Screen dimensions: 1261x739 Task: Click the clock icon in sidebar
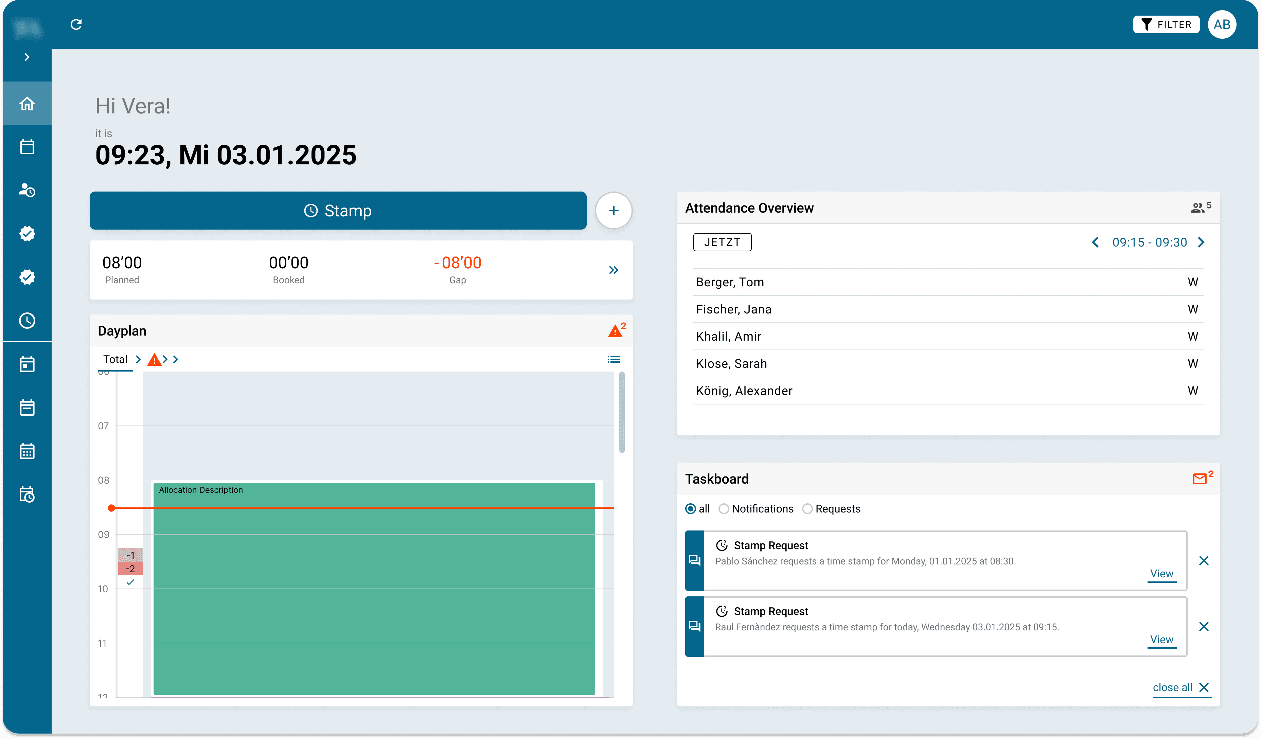(27, 320)
